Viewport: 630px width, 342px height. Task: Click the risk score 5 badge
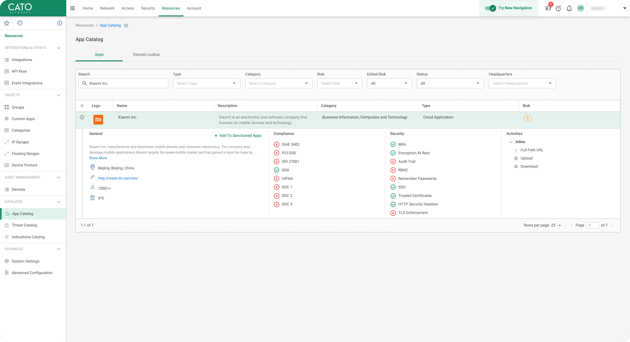pos(528,118)
